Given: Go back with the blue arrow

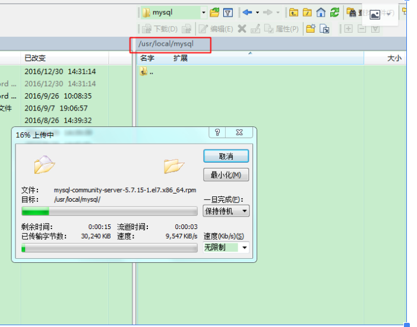Looking at the screenshot, I should [x=247, y=12].
